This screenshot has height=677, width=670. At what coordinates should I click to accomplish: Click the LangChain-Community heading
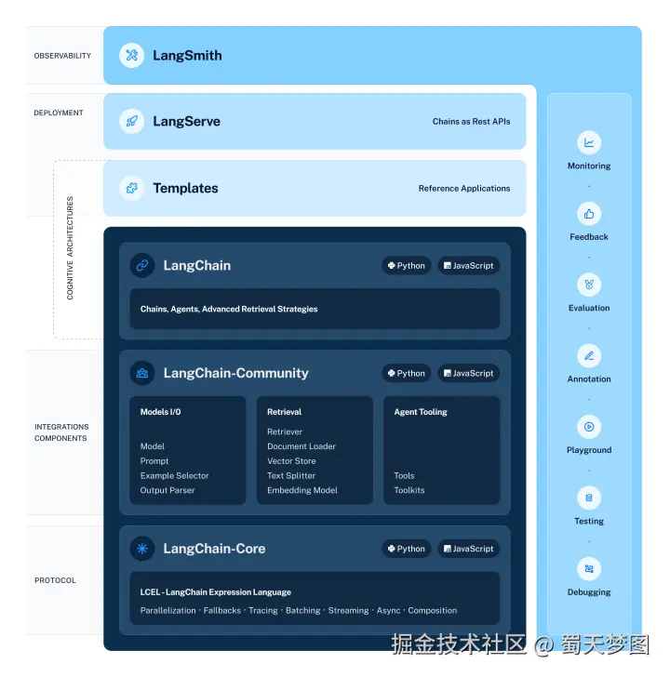tap(235, 373)
